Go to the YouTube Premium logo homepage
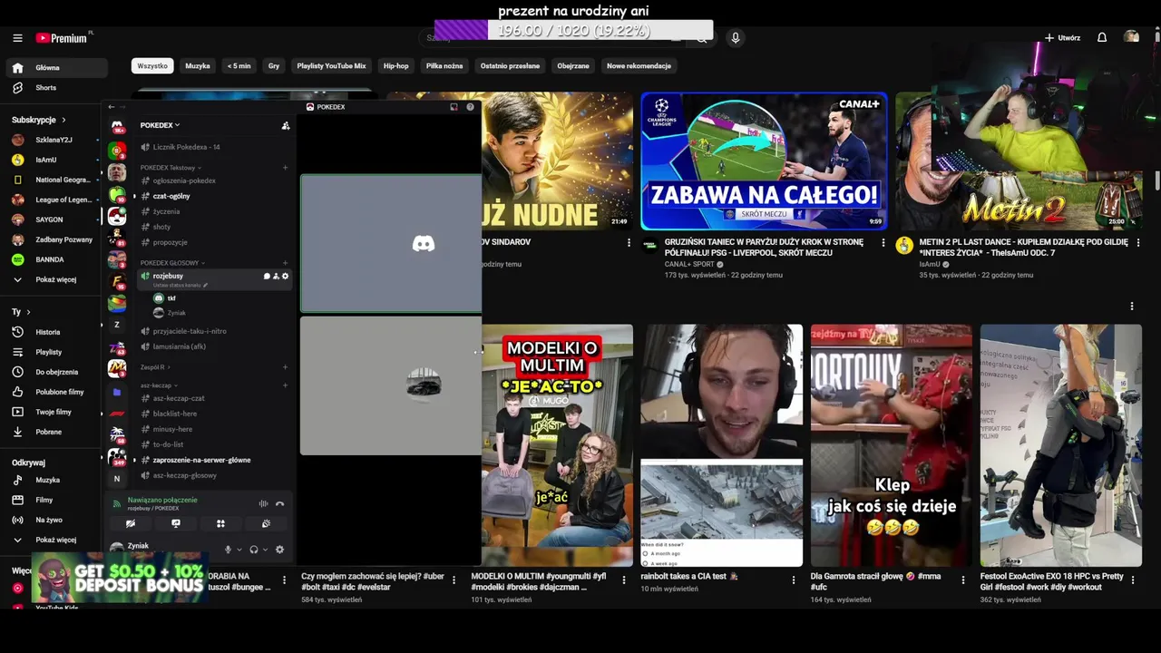The width and height of the screenshot is (1161, 653). pos(63,38)
